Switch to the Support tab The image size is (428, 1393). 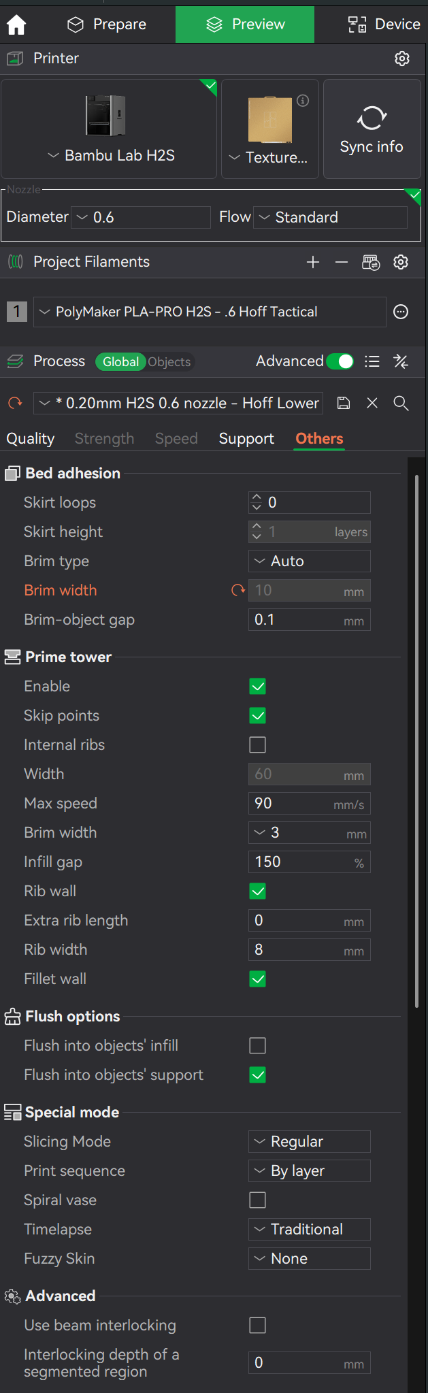click(246, 439)
